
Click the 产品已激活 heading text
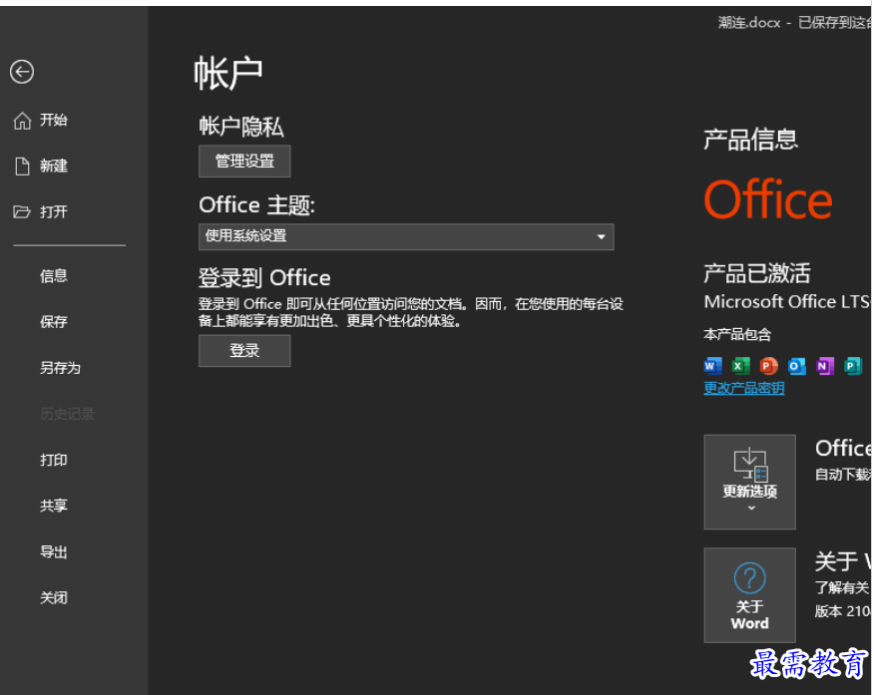[757, 273]
